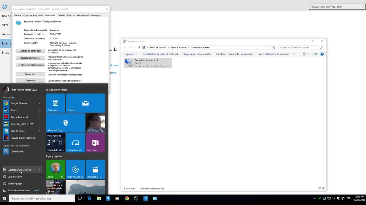Open the OneNote tile
Image resolution: width=366 pixels, height=205 pixels.
tap(96, 143)
